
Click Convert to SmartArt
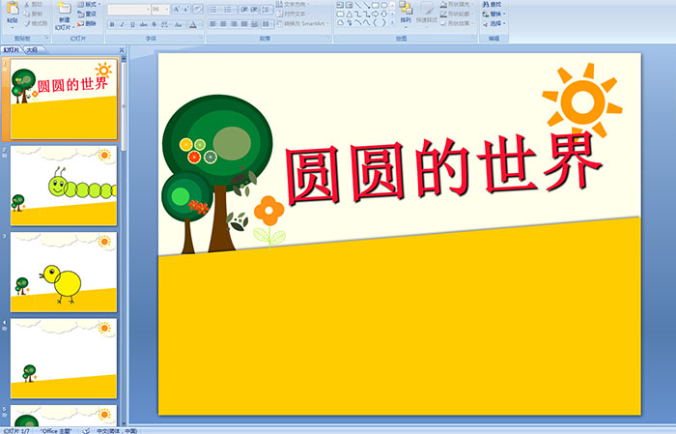pos(302,23)
